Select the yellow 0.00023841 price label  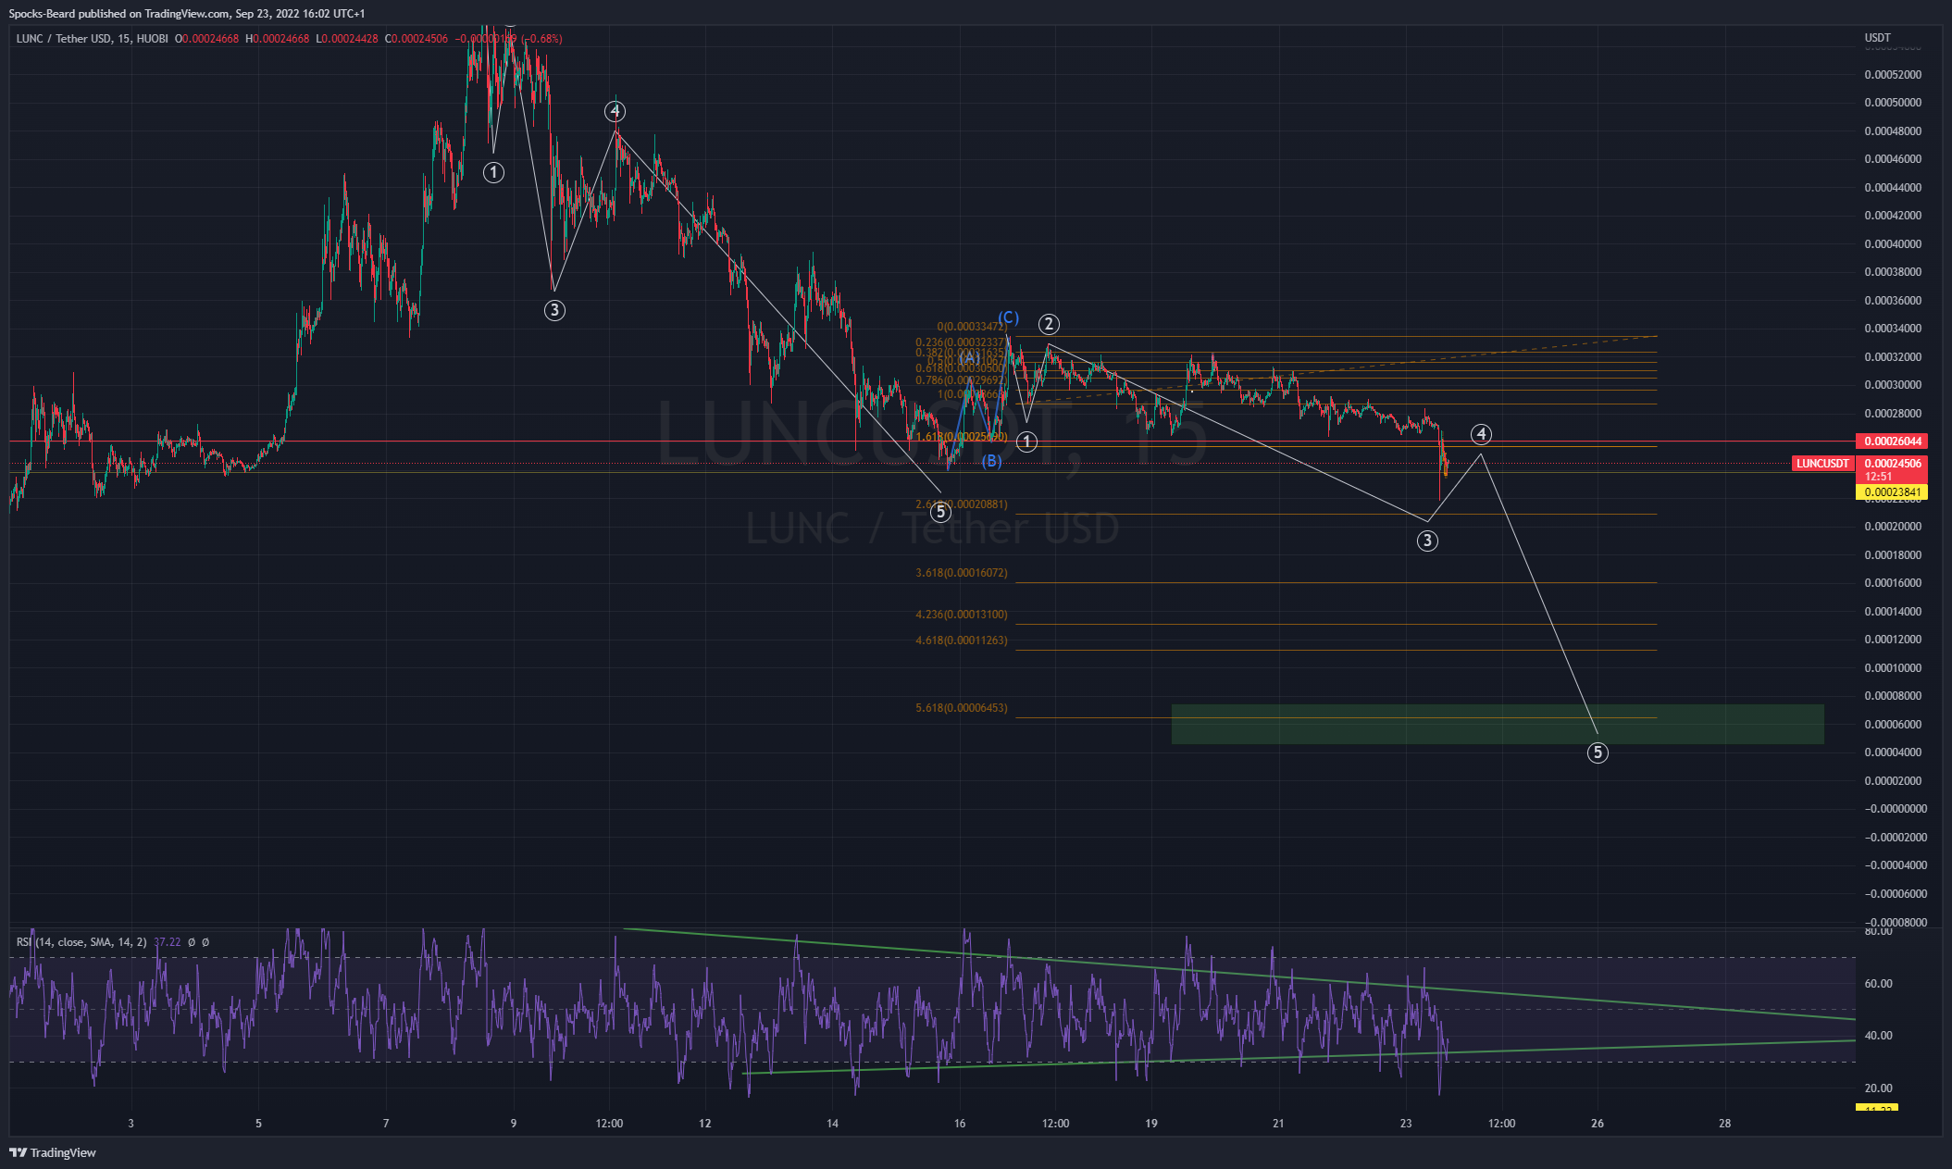(1893, 492)
